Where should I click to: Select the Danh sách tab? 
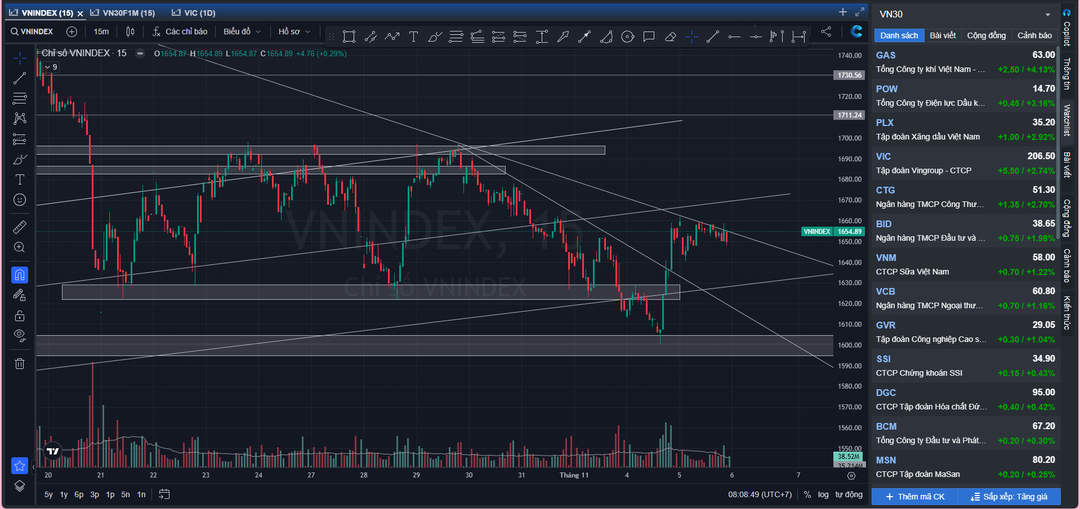tap(899, 35)
